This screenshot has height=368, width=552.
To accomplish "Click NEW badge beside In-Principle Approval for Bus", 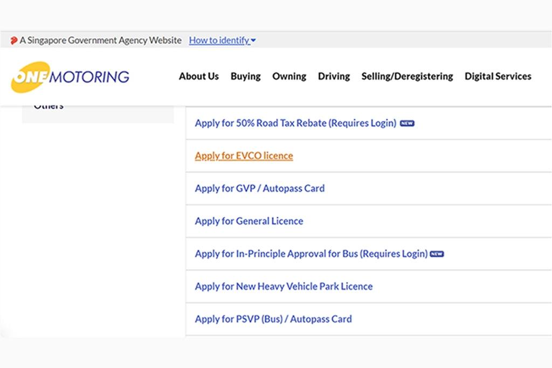I will tap(437, 254).
